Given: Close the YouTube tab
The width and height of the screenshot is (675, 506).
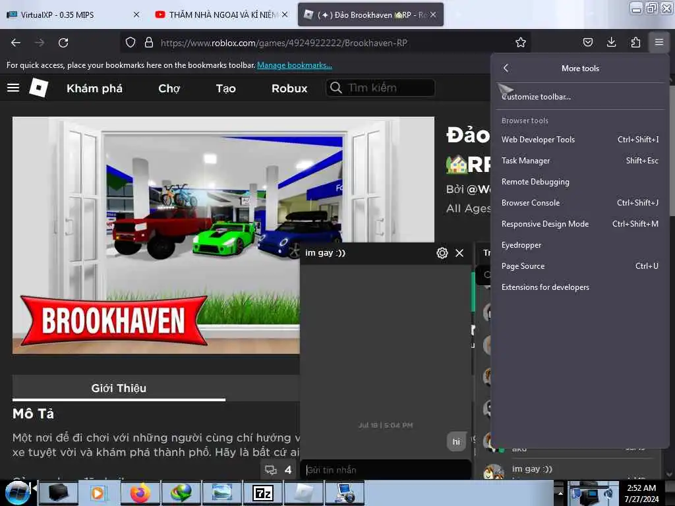Looking at the screenshot, I should (285, 14).
